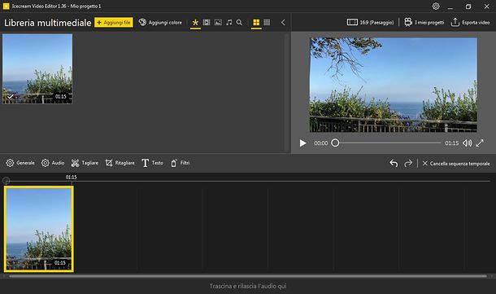The image size is (496, 294).
Task: Click the Libreria multimediale heading
Action: coord(48,23)
